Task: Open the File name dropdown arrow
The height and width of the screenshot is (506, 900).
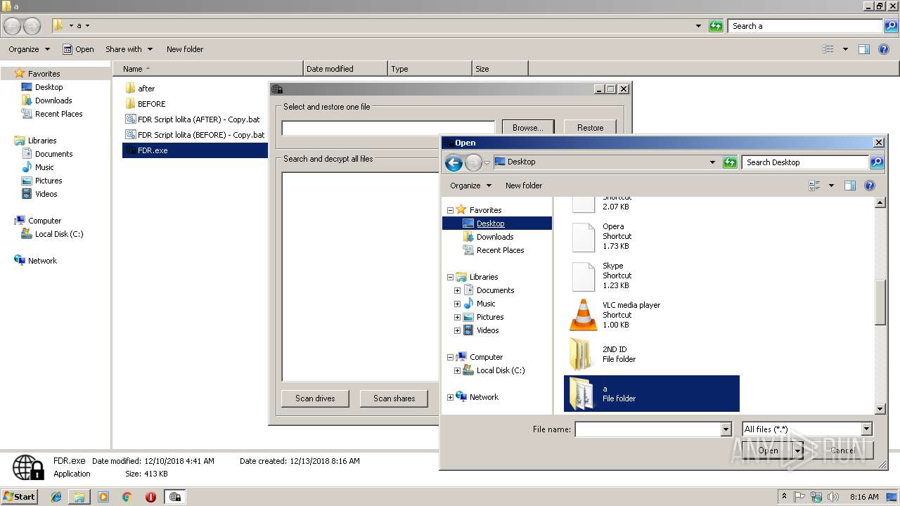Action: point(726,429)
